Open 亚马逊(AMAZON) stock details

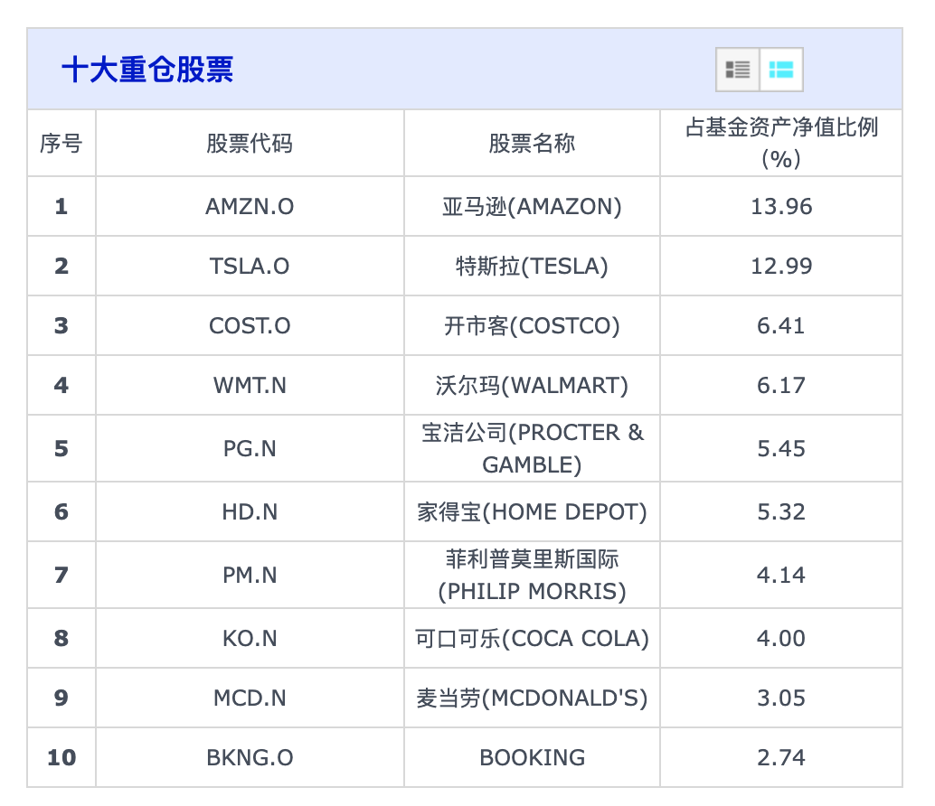click(532, 205)
